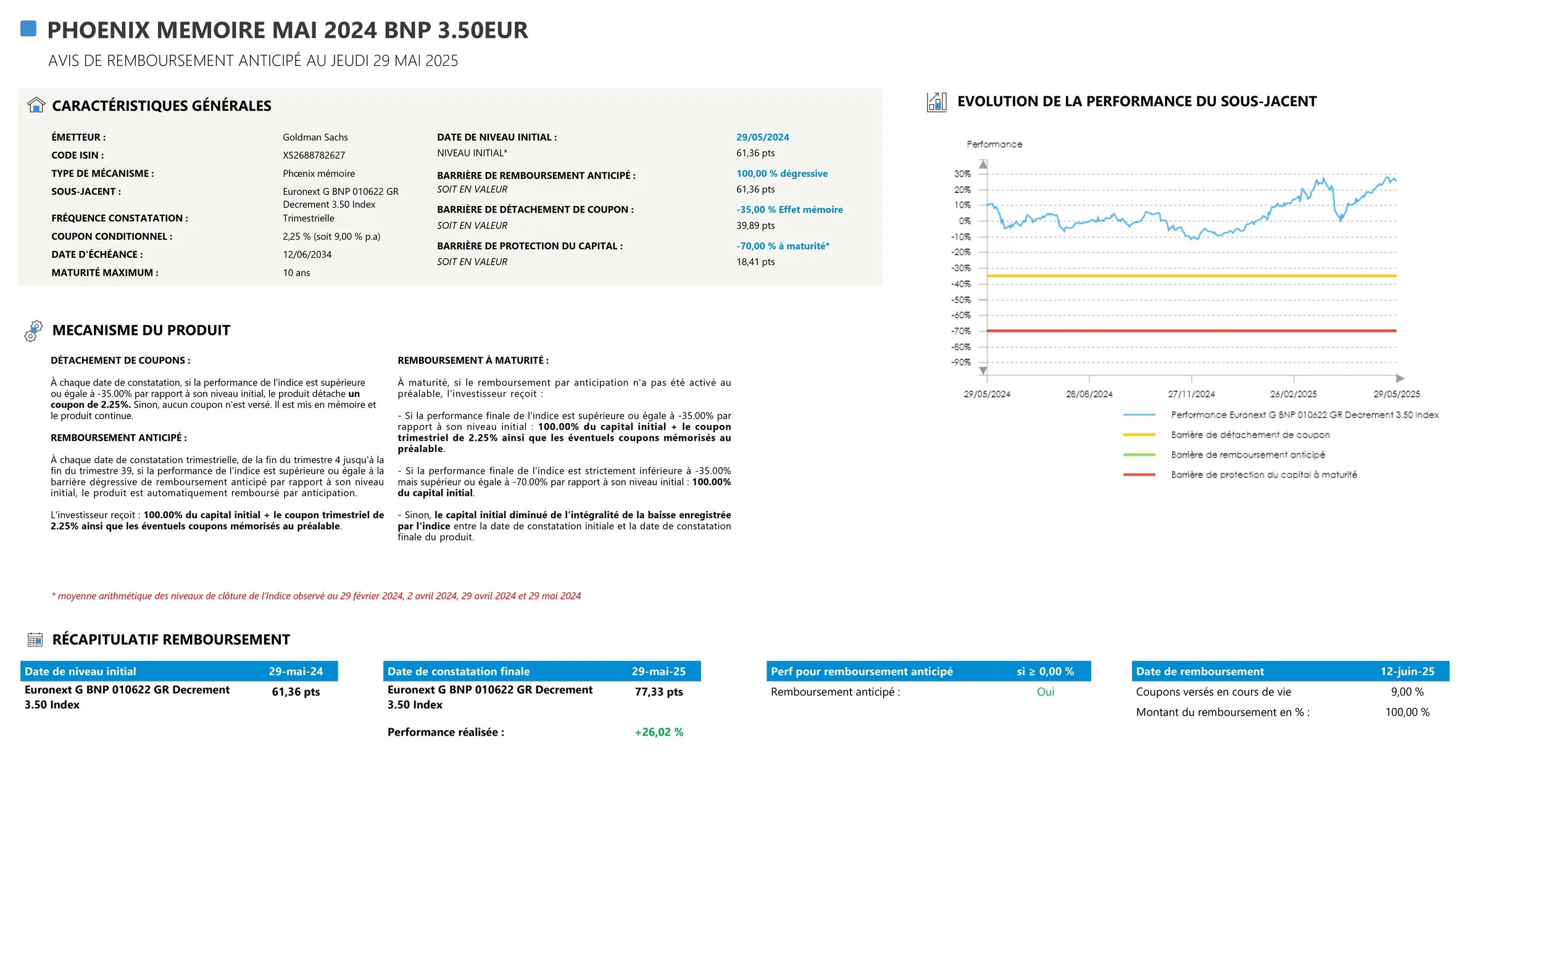Click the "Perf pour remboursement anticipé" header
This screenshot has height=967, width=1543.
tap(862, 671)
